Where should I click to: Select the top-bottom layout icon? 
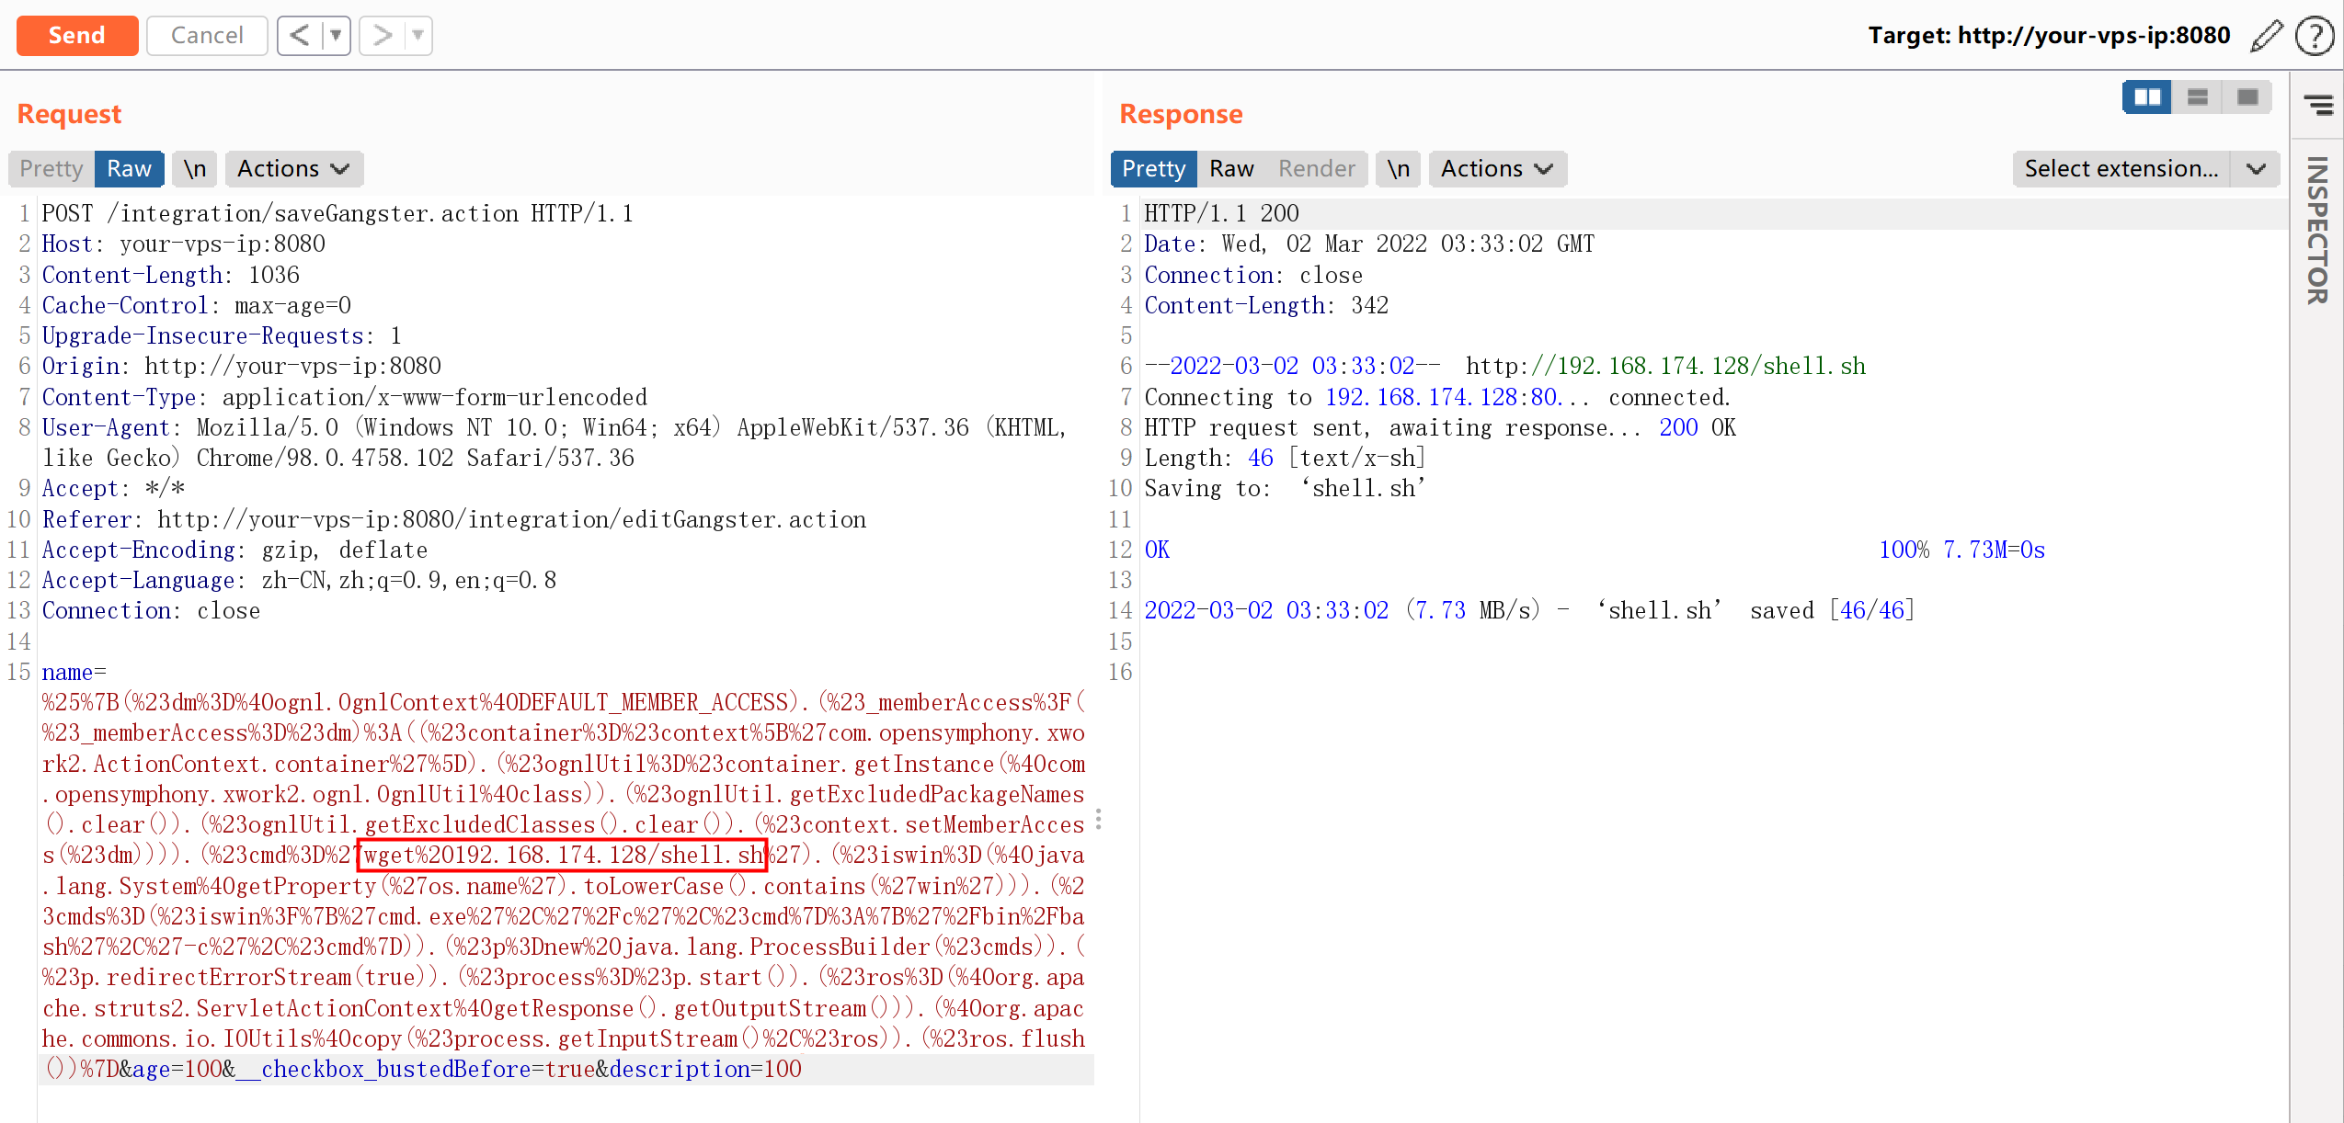click(x=2197, y=97)
